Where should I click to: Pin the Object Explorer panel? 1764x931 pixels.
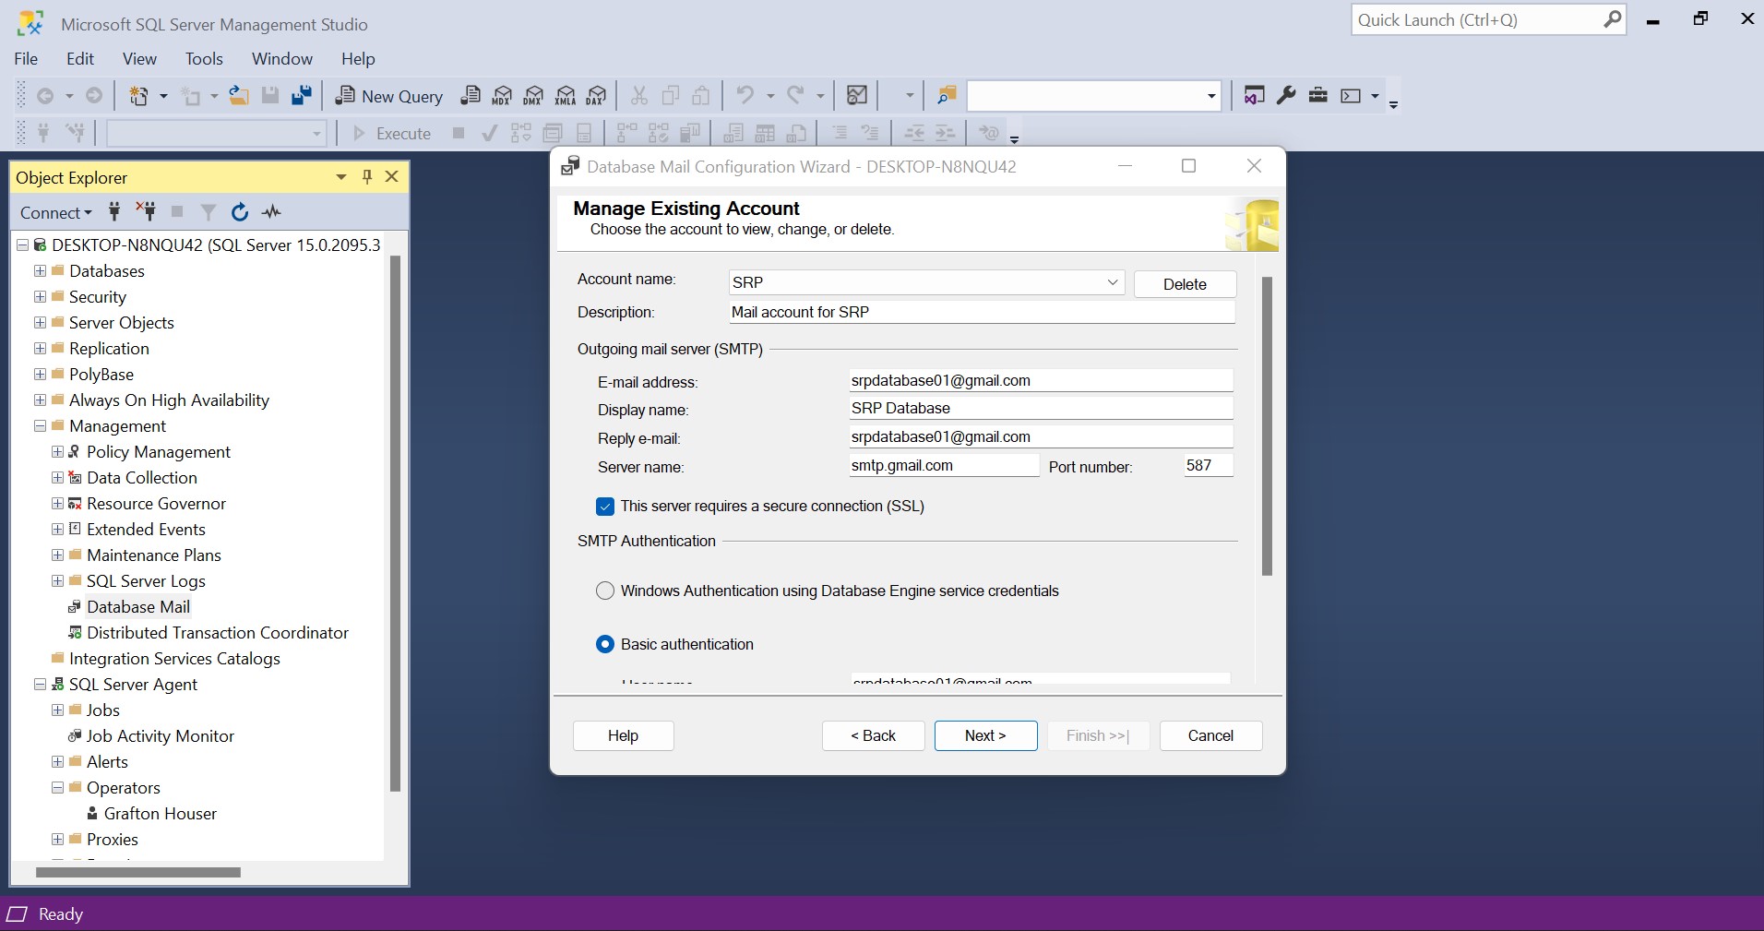(x=367, y=177)
